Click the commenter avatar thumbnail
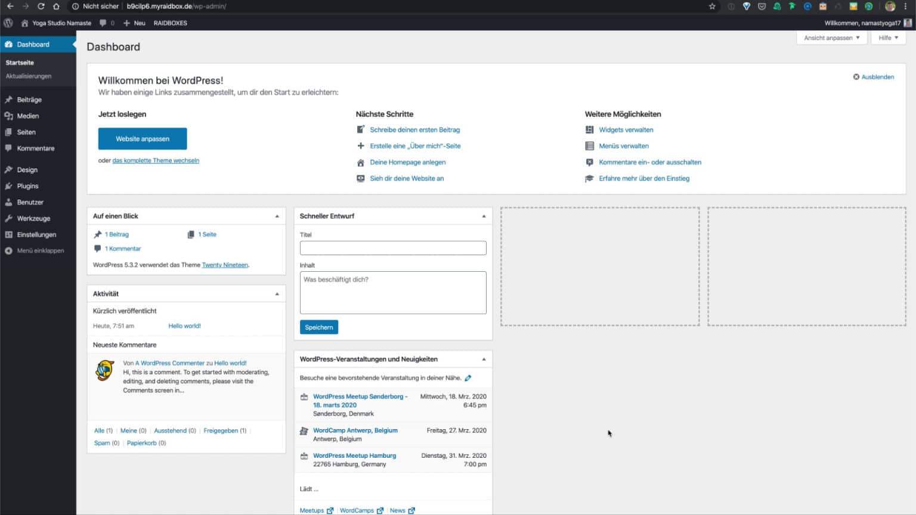Screen dimensions: 916x515 point(105,370)
